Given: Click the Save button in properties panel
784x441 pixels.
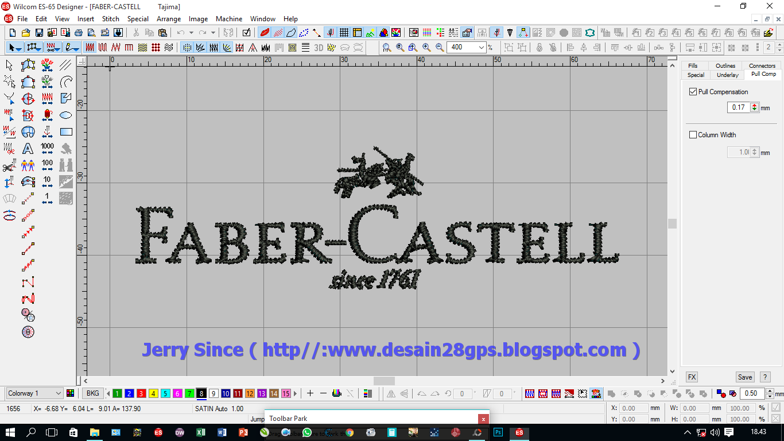Looking at the screenshot, I should (745, 377).
